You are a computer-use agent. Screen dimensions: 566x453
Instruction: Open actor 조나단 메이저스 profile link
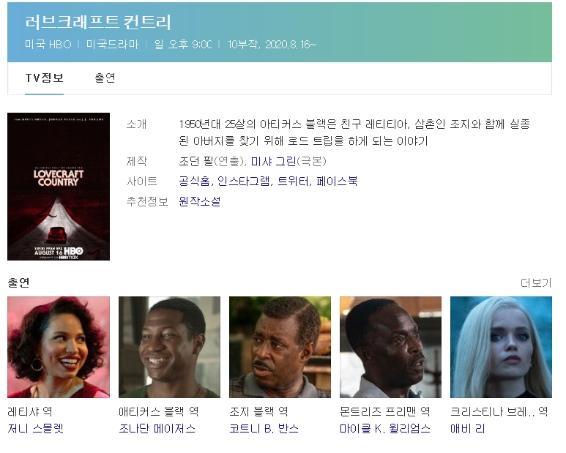[157, 429]
